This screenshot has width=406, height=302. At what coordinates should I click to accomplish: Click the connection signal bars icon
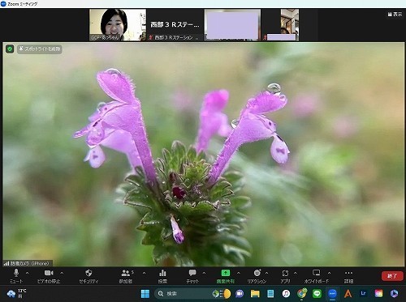(6, 263)
